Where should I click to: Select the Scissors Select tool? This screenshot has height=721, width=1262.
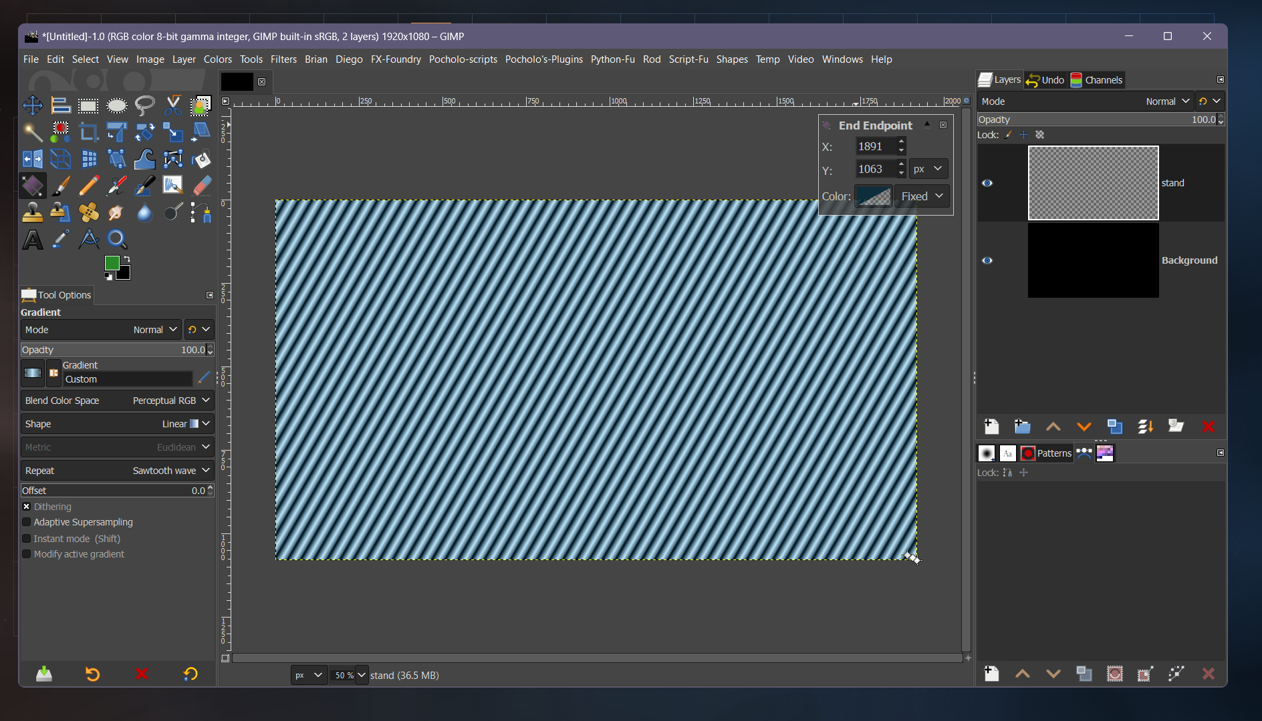point(172,105)
